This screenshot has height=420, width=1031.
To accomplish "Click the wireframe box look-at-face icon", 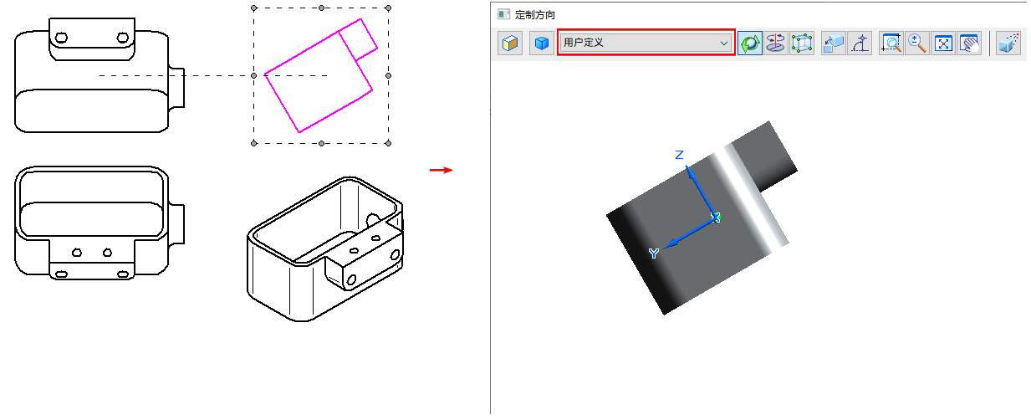I will 802,44.
